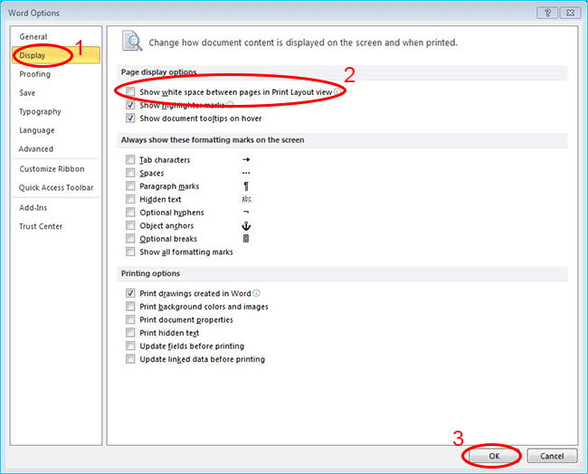
Task: Click the Word Options title text
Action: (x=33, y=14)
